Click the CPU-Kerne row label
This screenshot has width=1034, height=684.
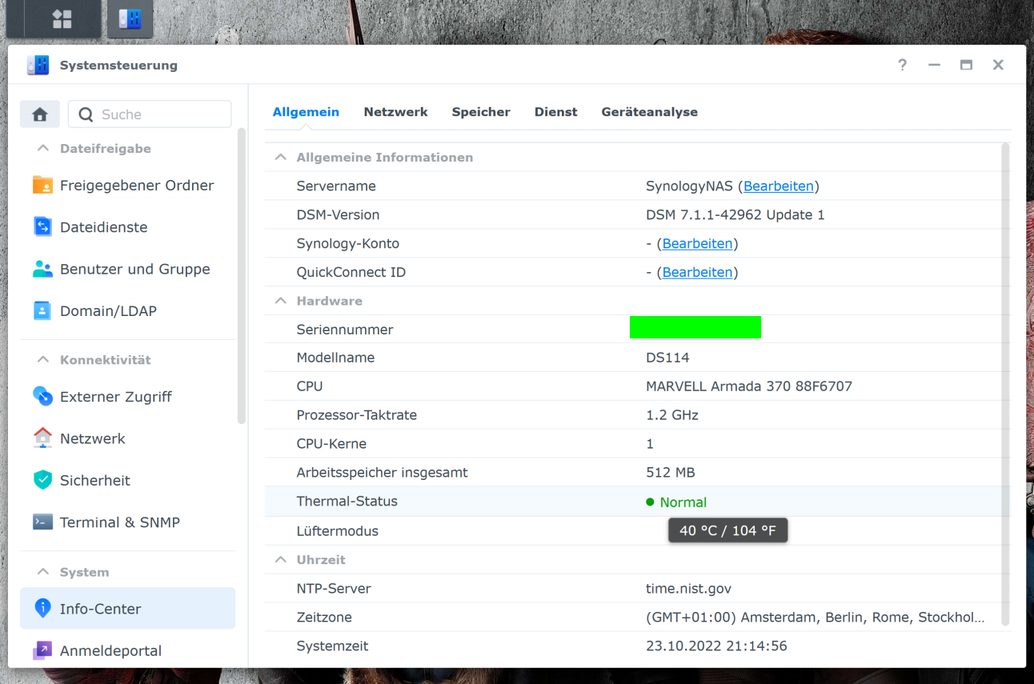pos(331,443)
